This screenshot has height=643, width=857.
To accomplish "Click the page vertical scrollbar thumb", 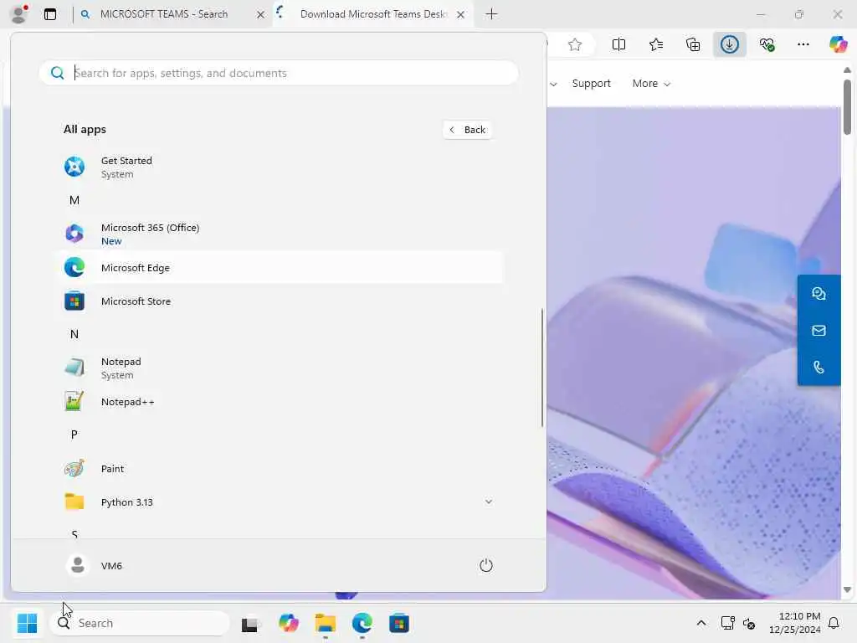I will click(847, 107).
